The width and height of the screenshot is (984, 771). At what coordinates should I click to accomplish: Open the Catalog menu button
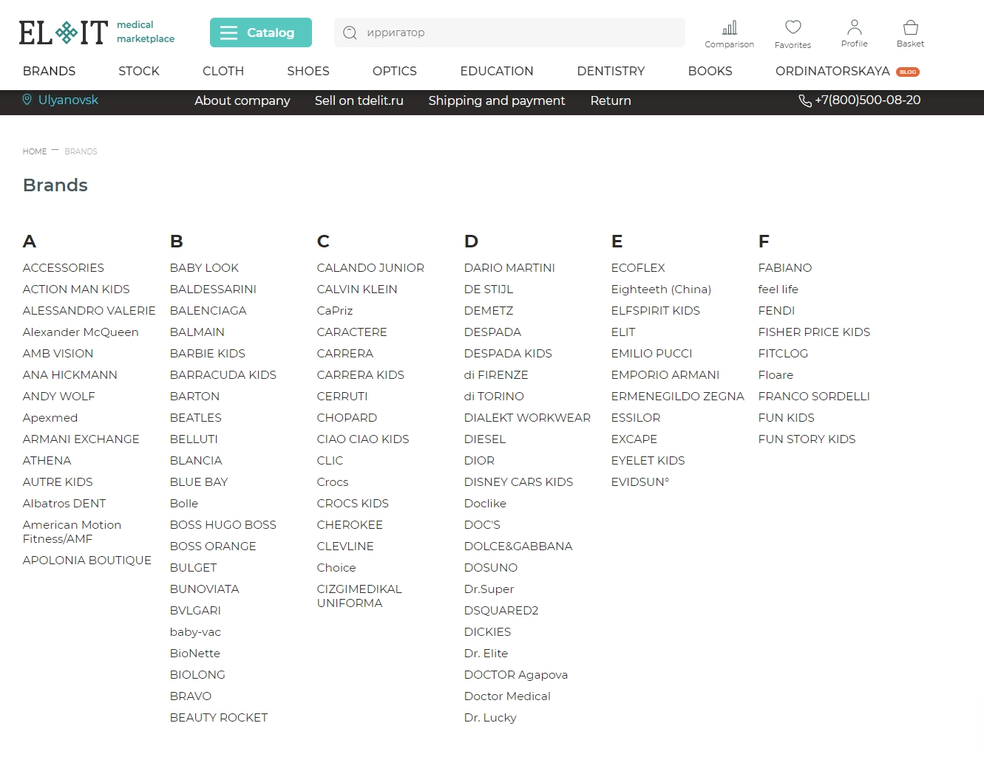(x=261, y=32)
